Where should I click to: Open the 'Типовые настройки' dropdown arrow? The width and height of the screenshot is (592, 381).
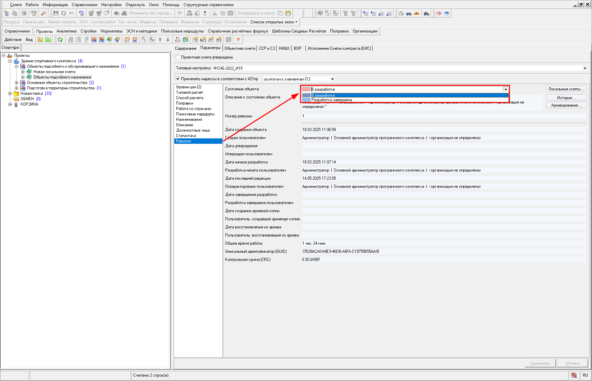(585, 68)
